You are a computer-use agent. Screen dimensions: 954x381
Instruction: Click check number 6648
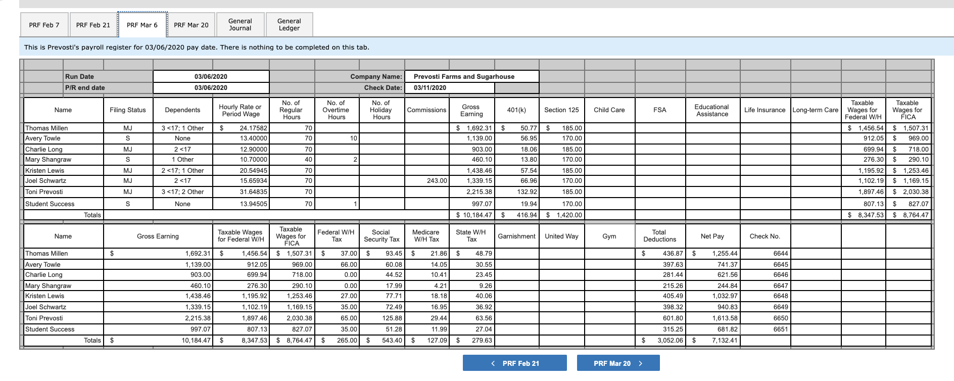765,296
